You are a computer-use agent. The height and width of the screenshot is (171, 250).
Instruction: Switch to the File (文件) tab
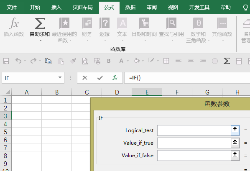[12, 8]
